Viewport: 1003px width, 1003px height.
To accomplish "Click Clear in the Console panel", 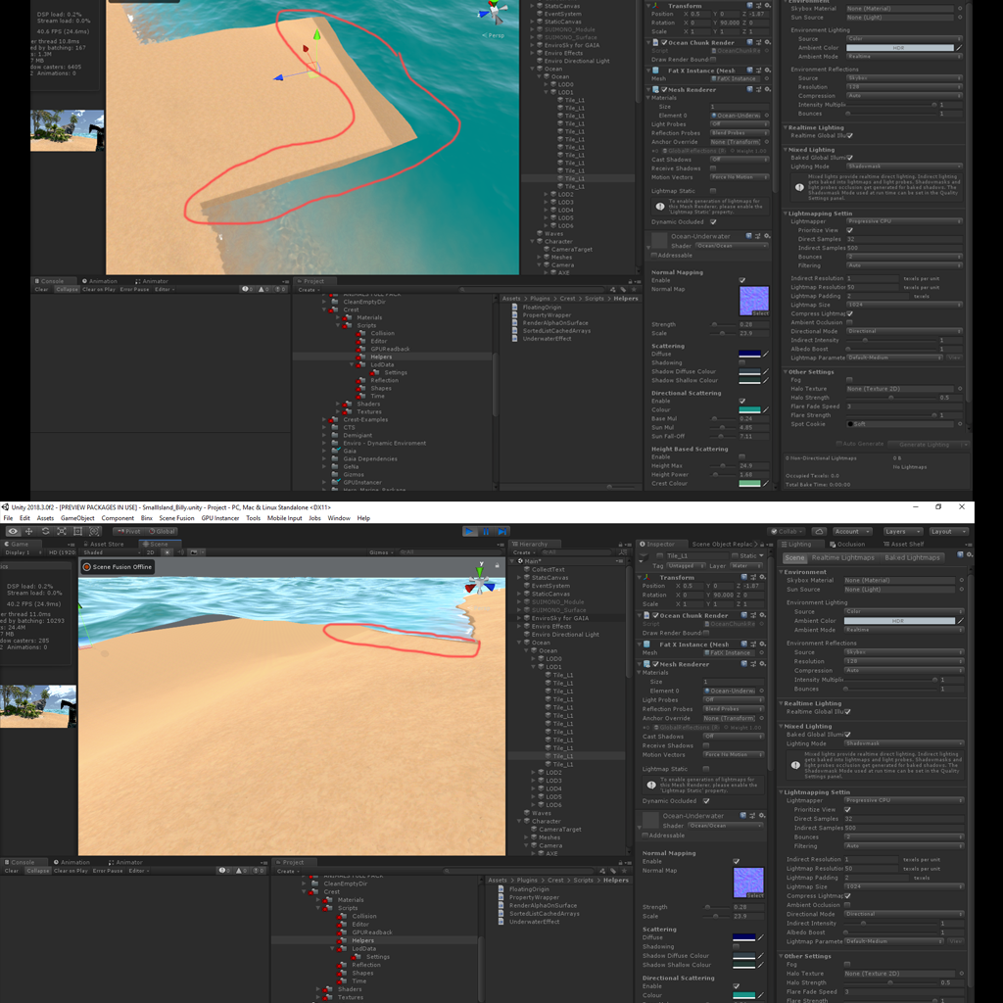I will coord(12,870).
